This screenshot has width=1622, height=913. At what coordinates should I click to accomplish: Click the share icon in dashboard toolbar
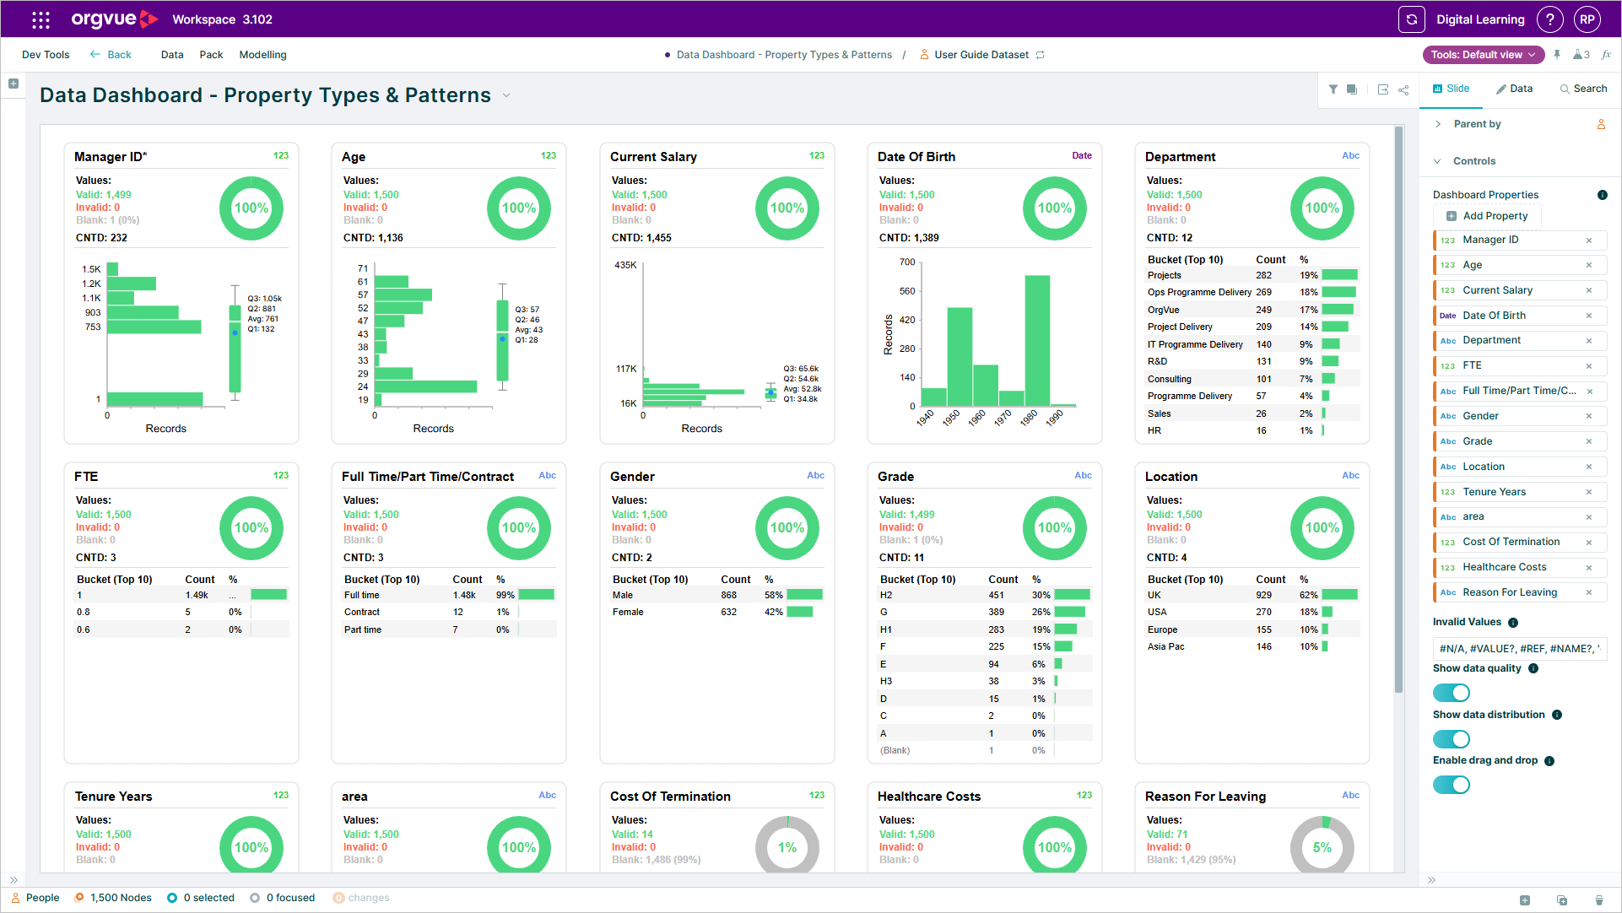click(1403, 89)
